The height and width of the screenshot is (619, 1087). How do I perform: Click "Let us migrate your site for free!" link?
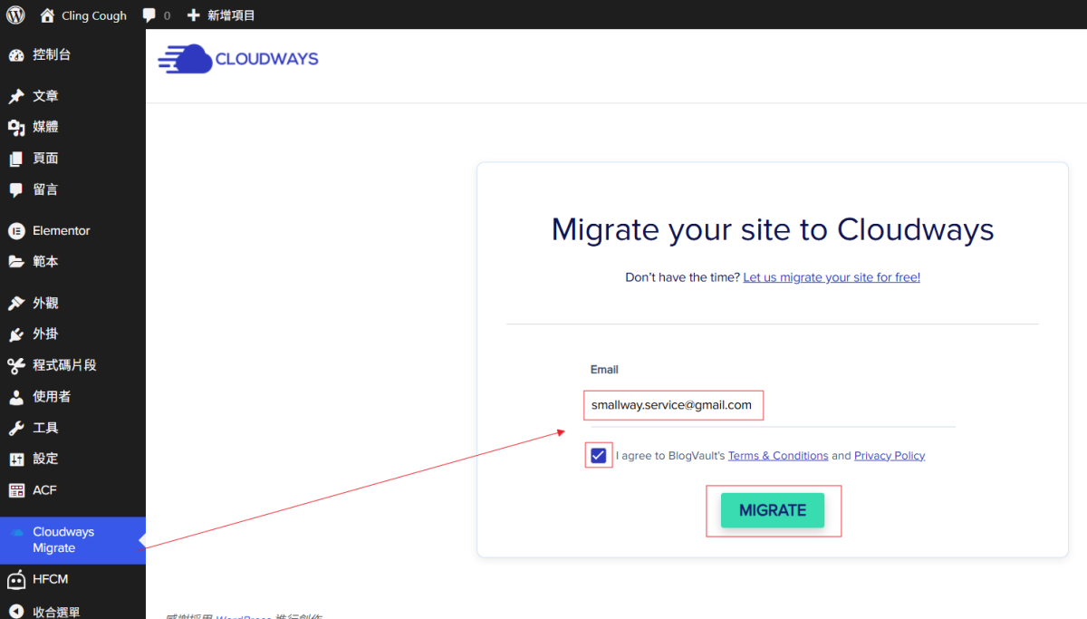coord(831,277)
